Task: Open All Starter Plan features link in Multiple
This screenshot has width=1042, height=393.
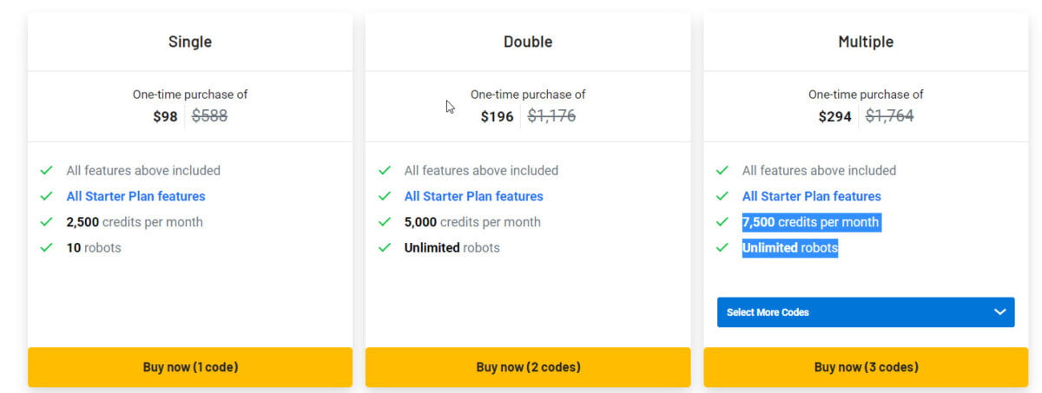Action: point(811,196)
